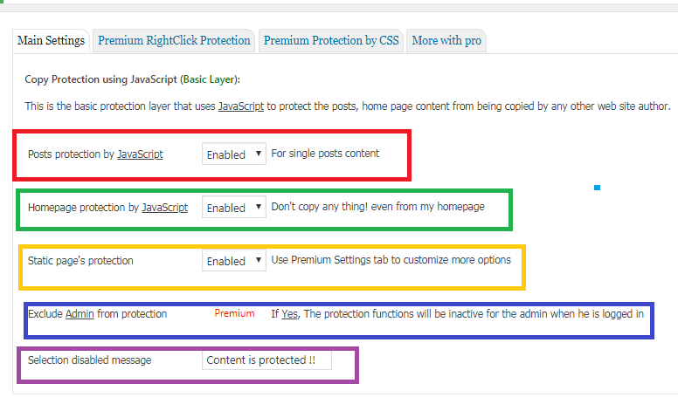Click the JavaScript link in the description
This screenshot has width=678, height=411.
click(240, 106)
